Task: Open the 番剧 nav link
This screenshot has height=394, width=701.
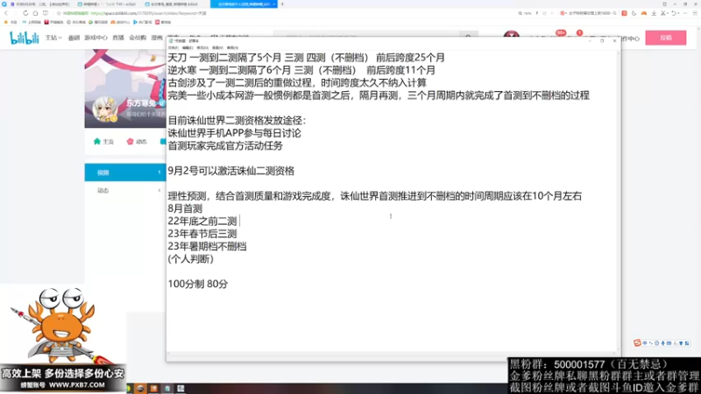Action: 74,38
